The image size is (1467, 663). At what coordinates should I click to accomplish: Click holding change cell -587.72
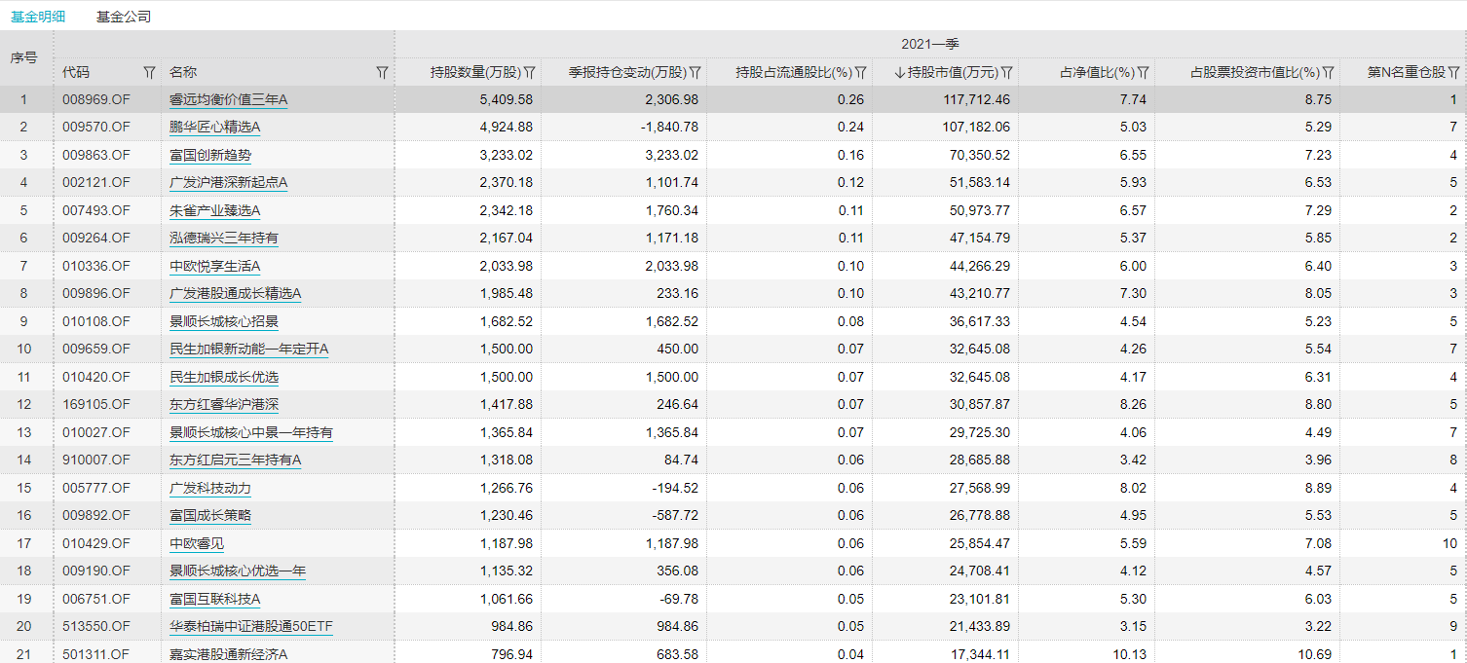pos(677,515)
